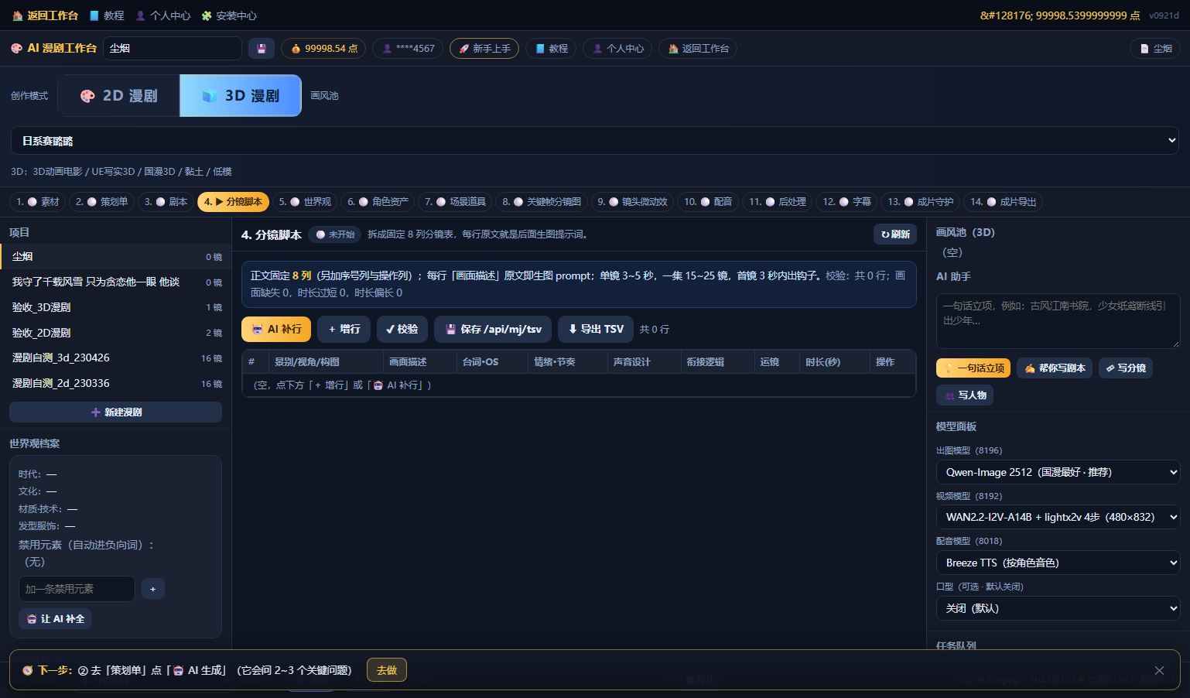The height and width of the screenshot is (698, 1190).
Task: Click the 99998.54 点 money bag pill
Action: (x=323, y=49)
